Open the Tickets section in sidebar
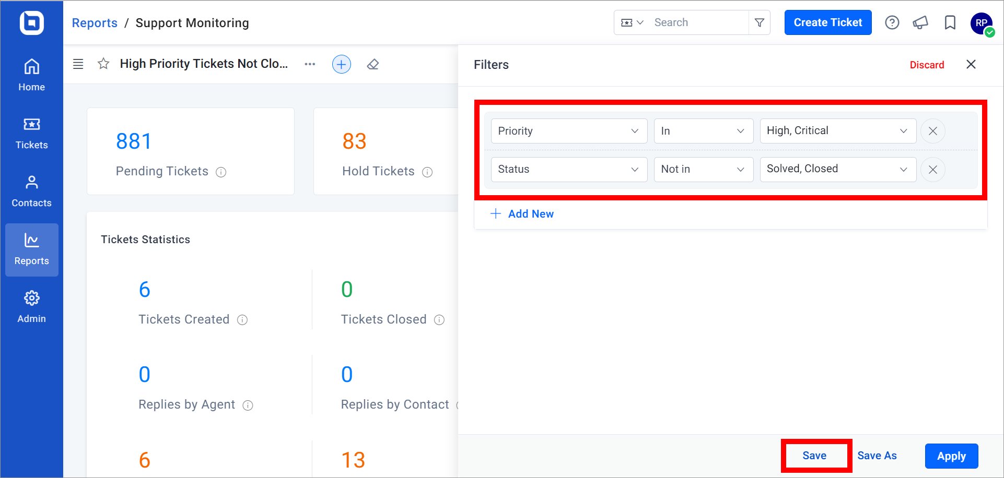 click(31, 134)
